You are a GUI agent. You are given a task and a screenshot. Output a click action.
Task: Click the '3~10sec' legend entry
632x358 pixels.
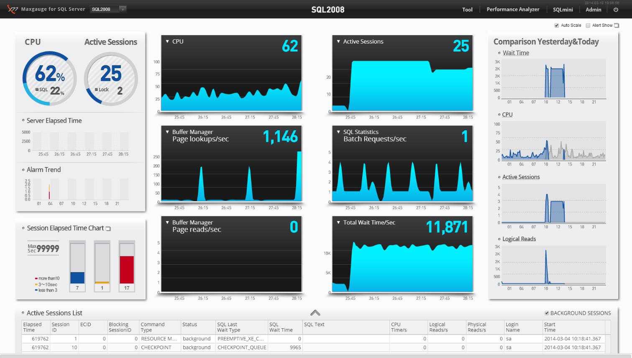coord(46,284)
